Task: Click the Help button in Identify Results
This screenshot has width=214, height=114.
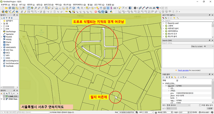Action: click(210, 108)
